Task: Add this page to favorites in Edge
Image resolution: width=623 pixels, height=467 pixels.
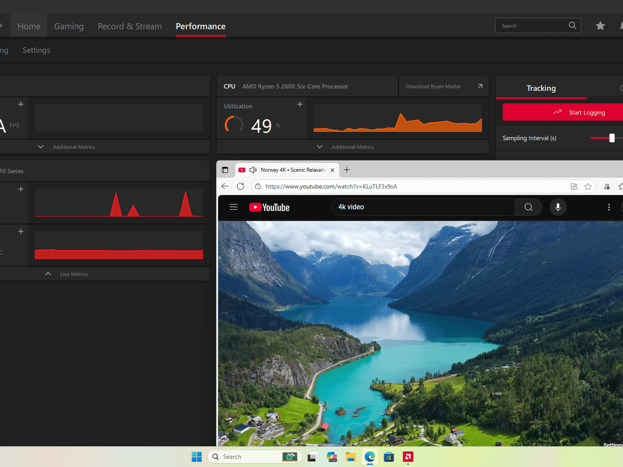Action: pos(588,186)
